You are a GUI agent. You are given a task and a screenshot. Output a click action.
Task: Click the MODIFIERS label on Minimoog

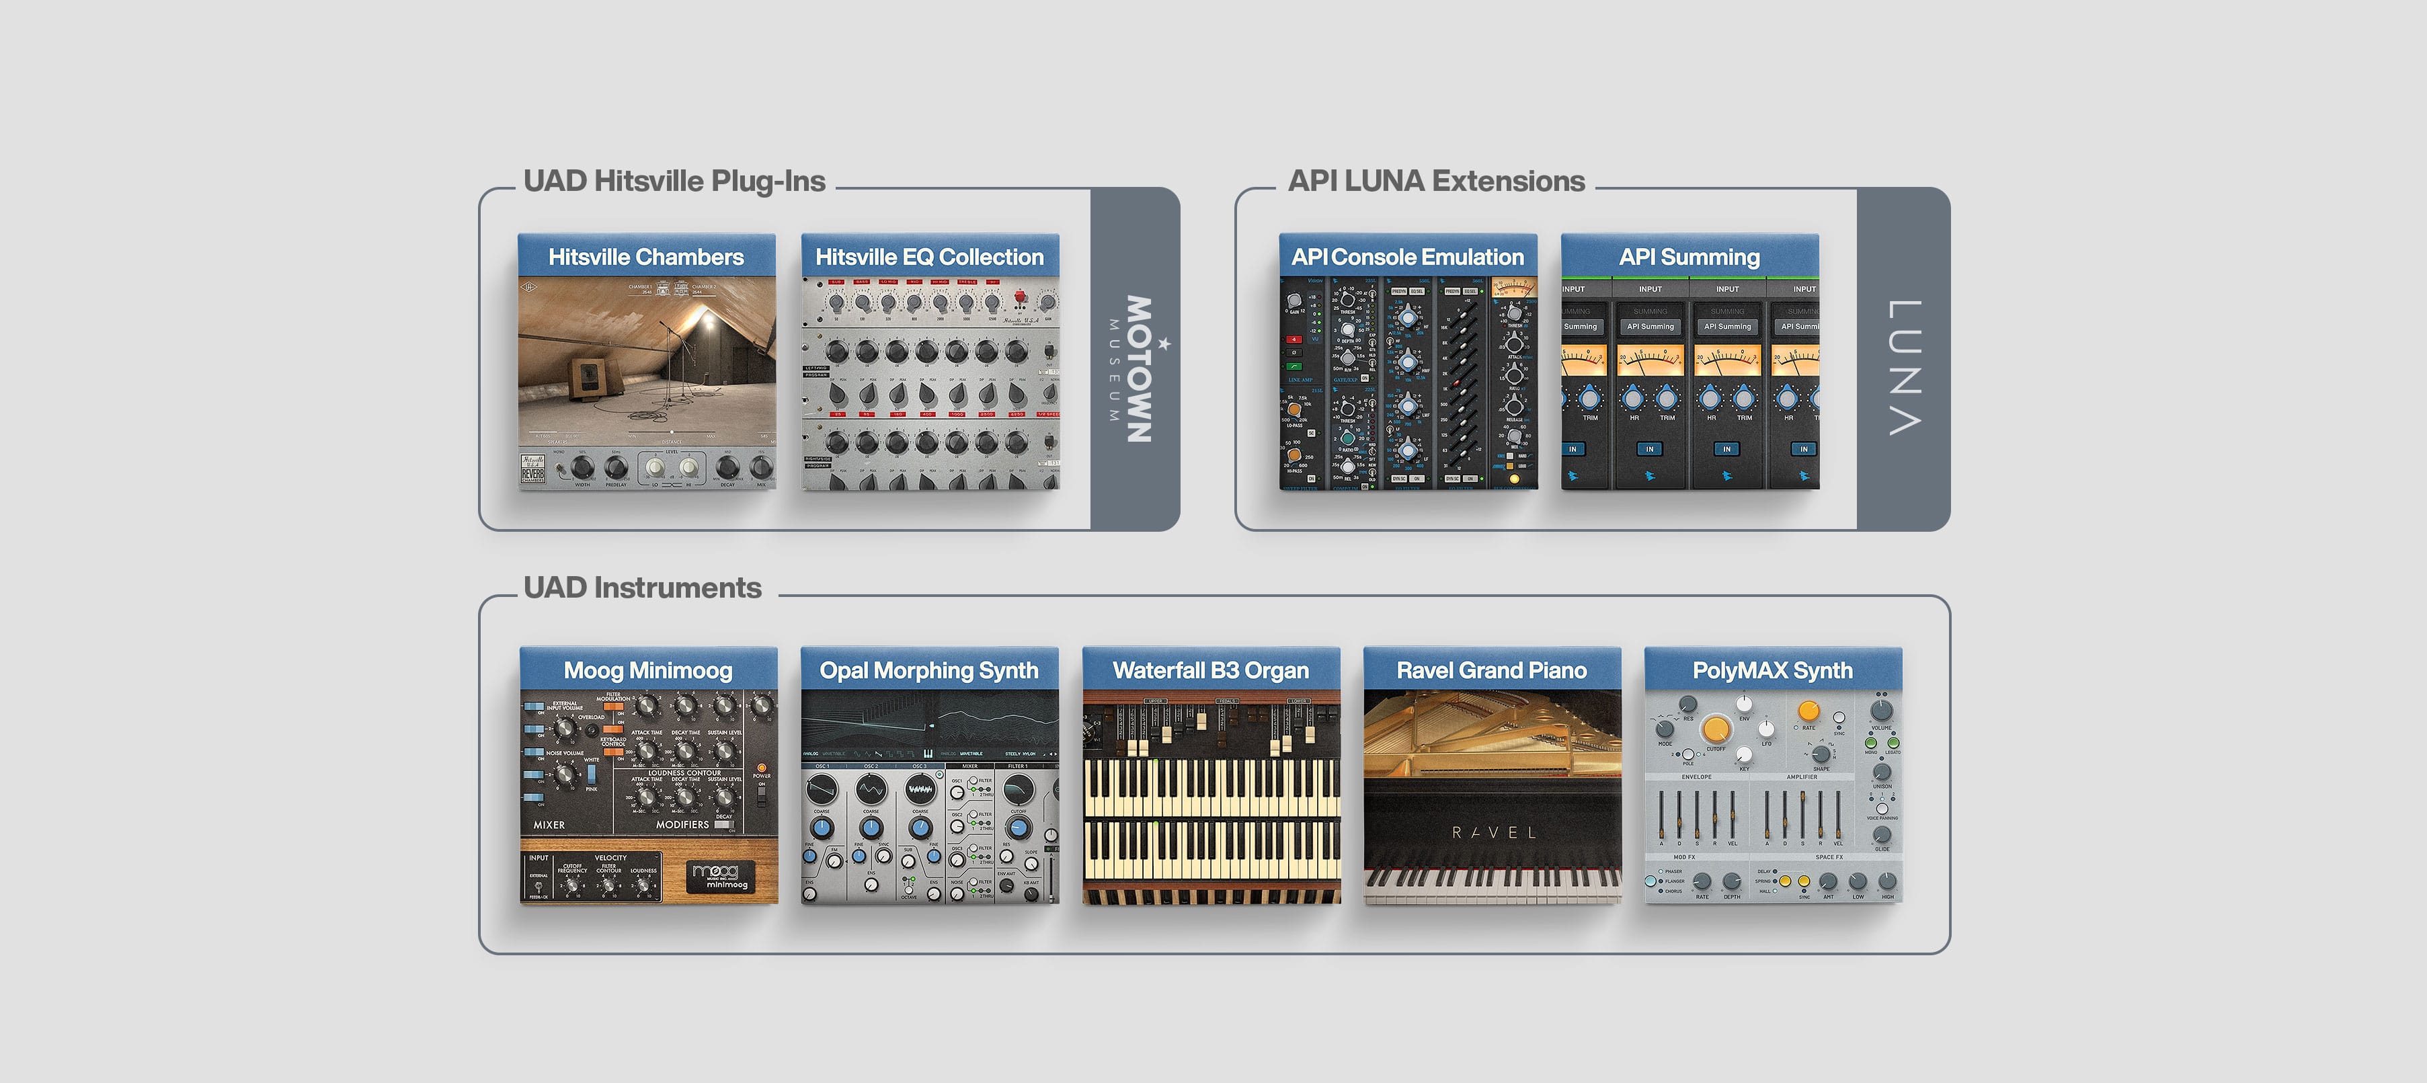(683, 825)
